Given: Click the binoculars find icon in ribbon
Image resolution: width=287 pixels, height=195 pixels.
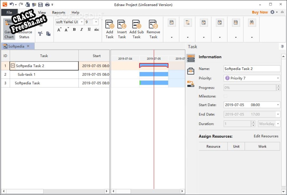Looking at the screenshot, I should point(252,23).
